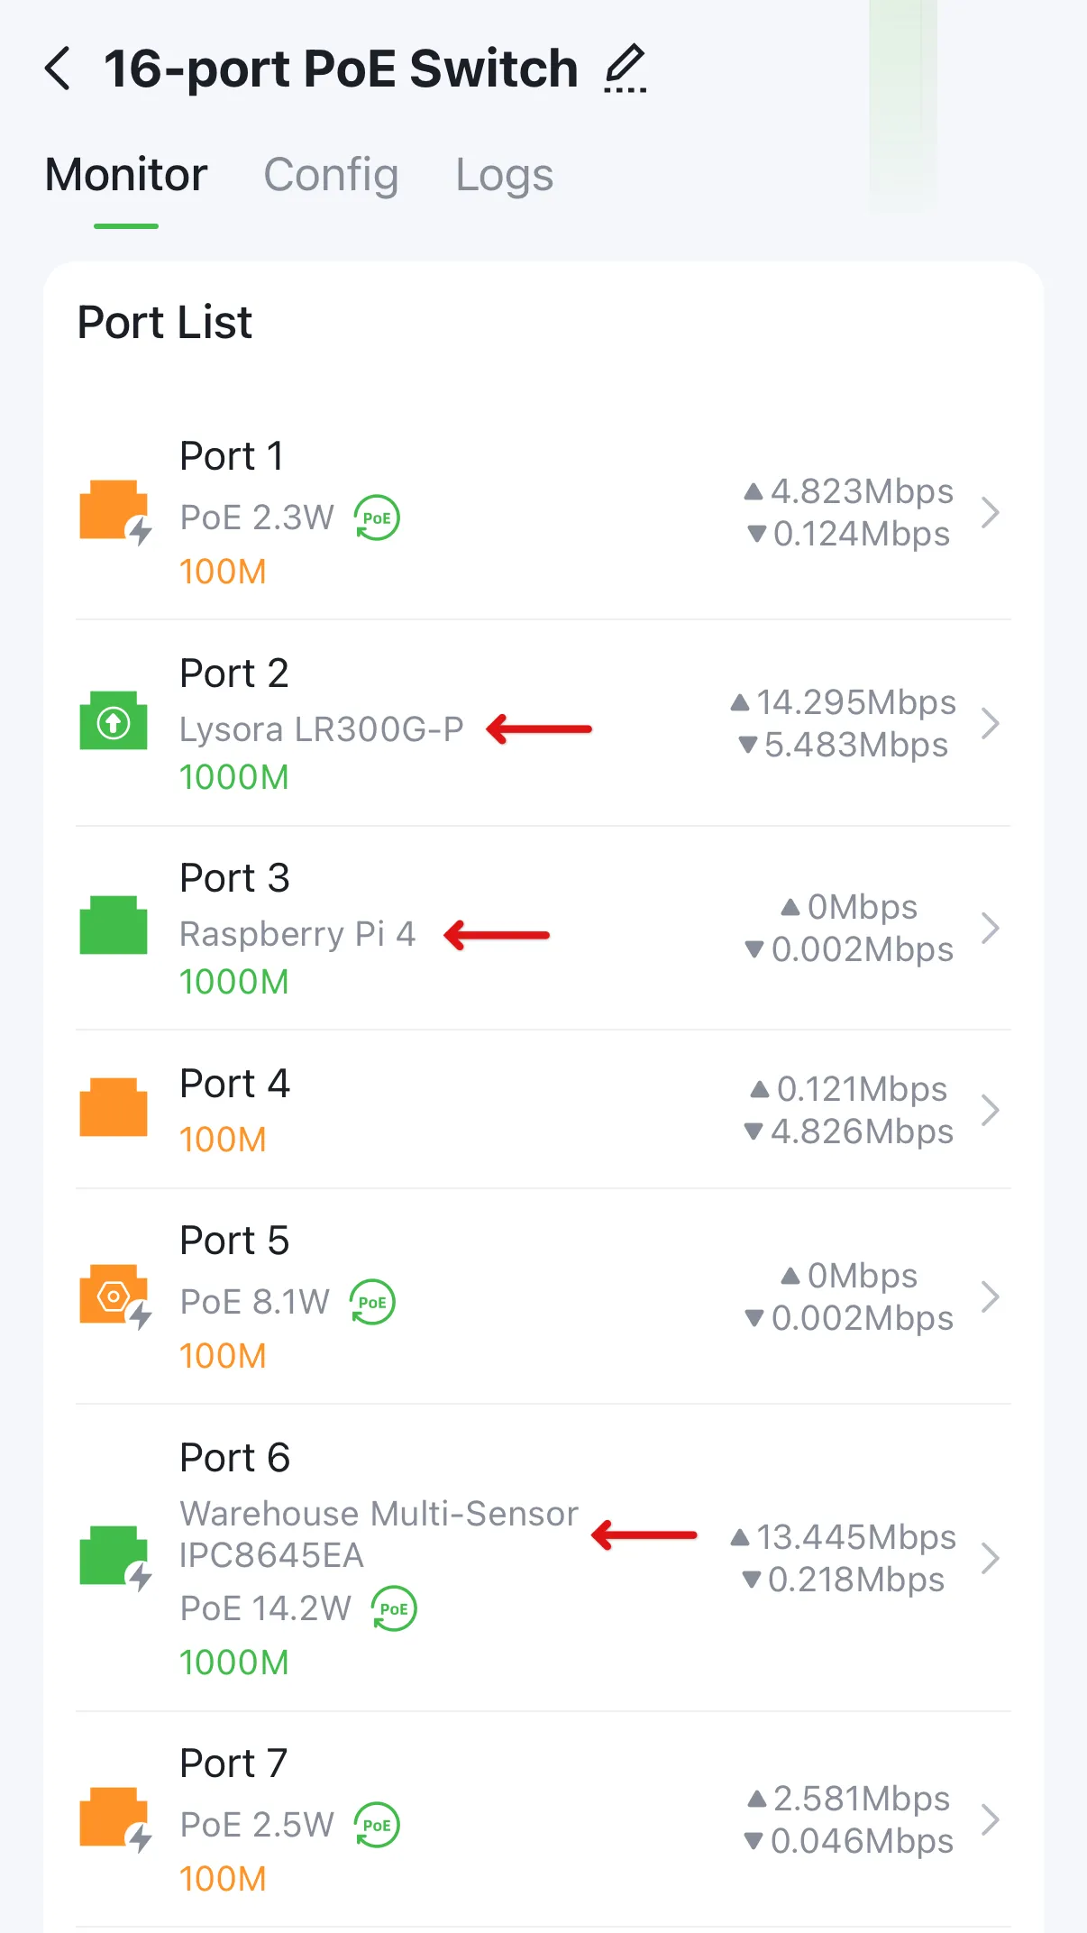Click the orange Port 5 camera port icon

pos(114,1296)
